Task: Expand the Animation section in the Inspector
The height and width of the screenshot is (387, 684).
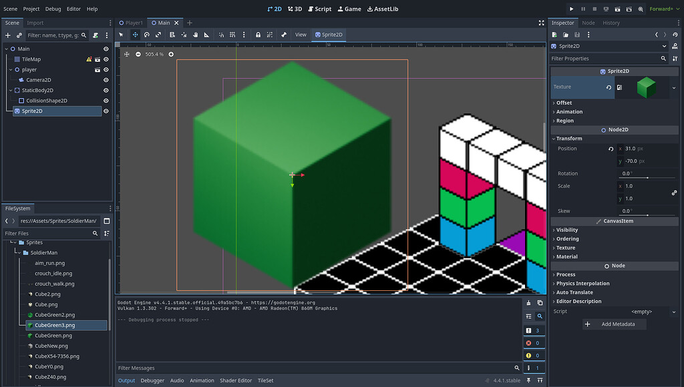Action: pos(568,112)
